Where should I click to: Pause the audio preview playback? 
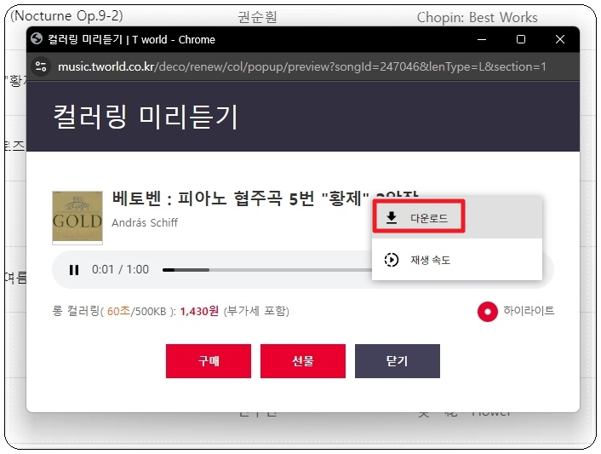click(74, 270)
